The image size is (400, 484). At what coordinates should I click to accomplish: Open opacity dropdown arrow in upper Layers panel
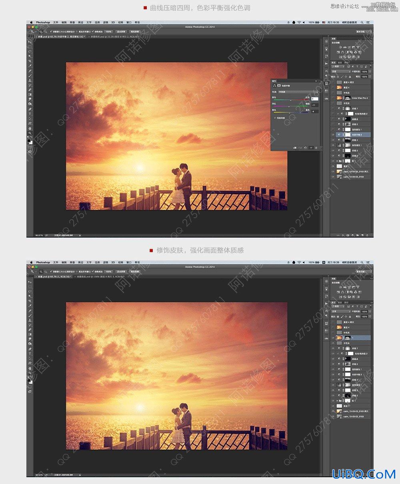pos(370,72)
